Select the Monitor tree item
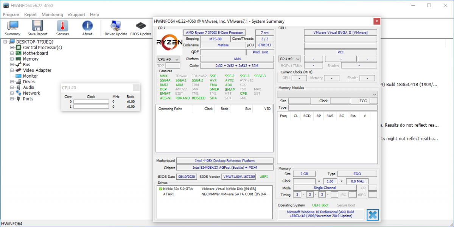454x227 pixels. coord(30,76)
